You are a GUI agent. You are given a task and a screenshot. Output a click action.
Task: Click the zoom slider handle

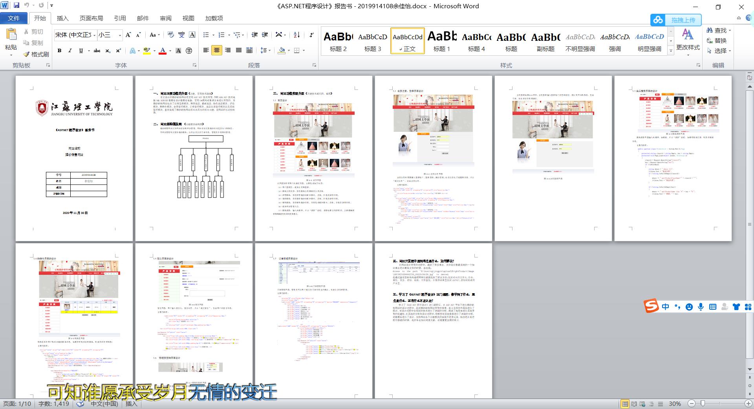(703, 404)
